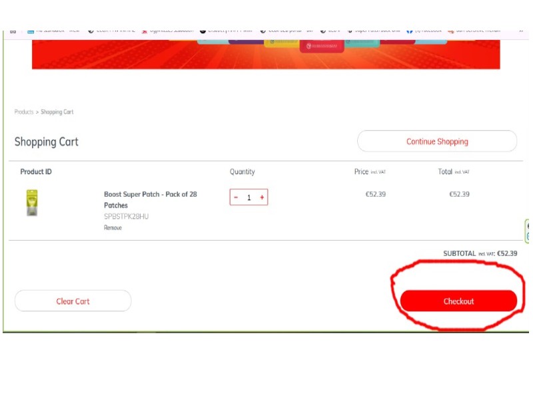Viewport: 533px width, 399px height.
Task: Open Boost Super Patch product thumbnail
Action: click(x=32, y=203)
